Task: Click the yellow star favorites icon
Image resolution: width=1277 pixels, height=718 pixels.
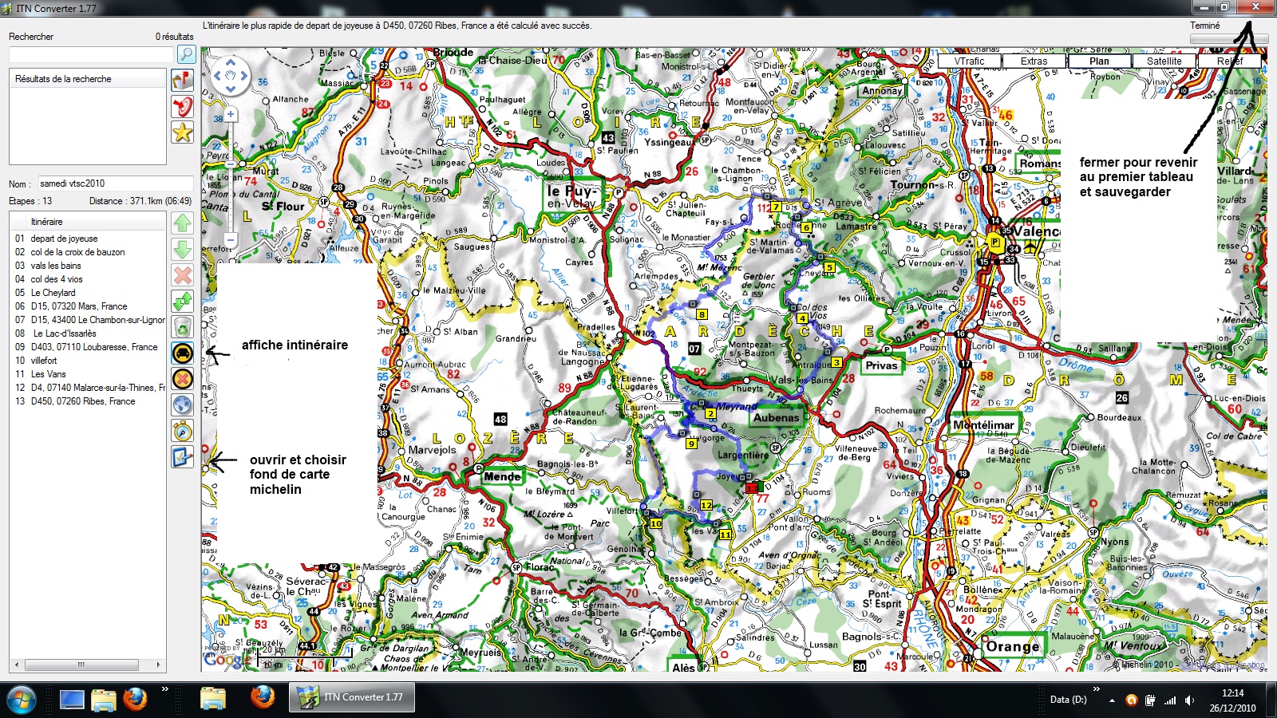Action: (183, 132)
